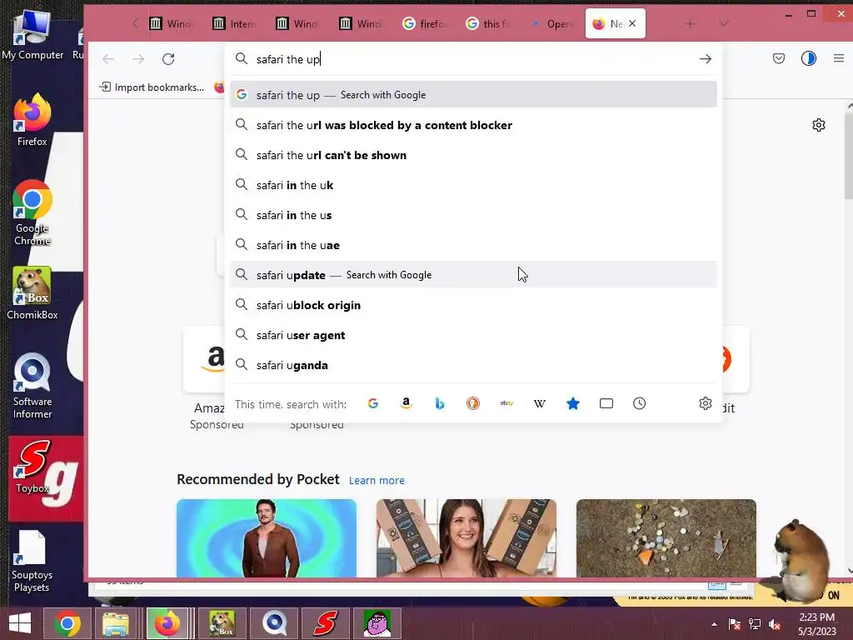Open File Explorer from taskbar

[x=115, y=623]
